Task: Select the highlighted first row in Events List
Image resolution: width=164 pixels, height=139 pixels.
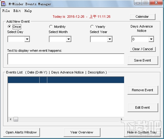Action: coord(66,80)
